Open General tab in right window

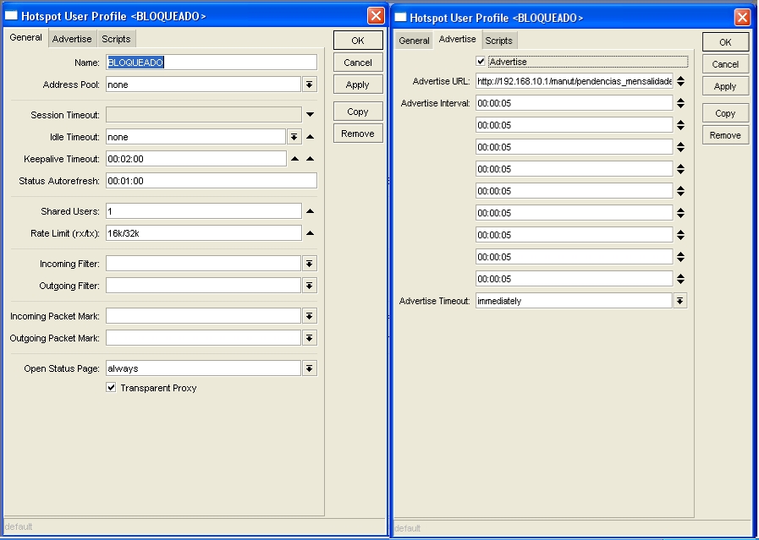(x=414, y=41)
